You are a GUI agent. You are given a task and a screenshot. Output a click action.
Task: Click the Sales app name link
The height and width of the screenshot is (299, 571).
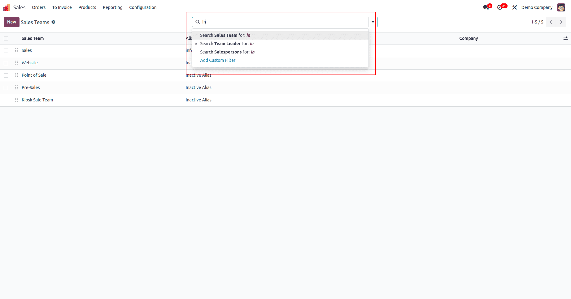click(19, 7)
